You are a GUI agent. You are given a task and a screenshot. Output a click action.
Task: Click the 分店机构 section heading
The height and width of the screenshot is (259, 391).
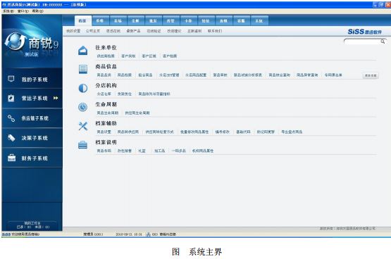point(106,85)
